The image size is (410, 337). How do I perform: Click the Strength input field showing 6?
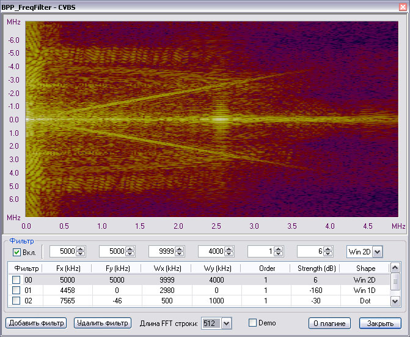310,251
